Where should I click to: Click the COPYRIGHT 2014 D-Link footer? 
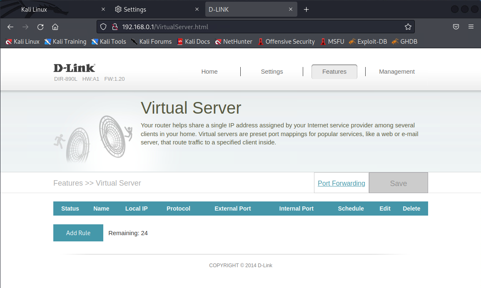pos(241,265)
